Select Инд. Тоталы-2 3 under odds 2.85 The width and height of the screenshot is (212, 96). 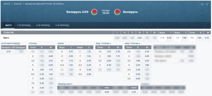coord(147,56)
